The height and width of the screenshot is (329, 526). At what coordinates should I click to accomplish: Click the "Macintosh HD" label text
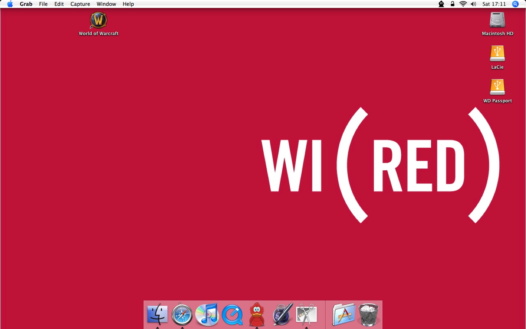498,33
